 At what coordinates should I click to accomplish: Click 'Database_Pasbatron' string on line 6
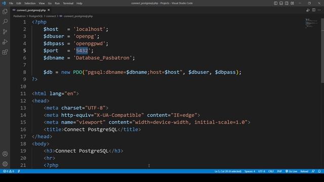103,58
